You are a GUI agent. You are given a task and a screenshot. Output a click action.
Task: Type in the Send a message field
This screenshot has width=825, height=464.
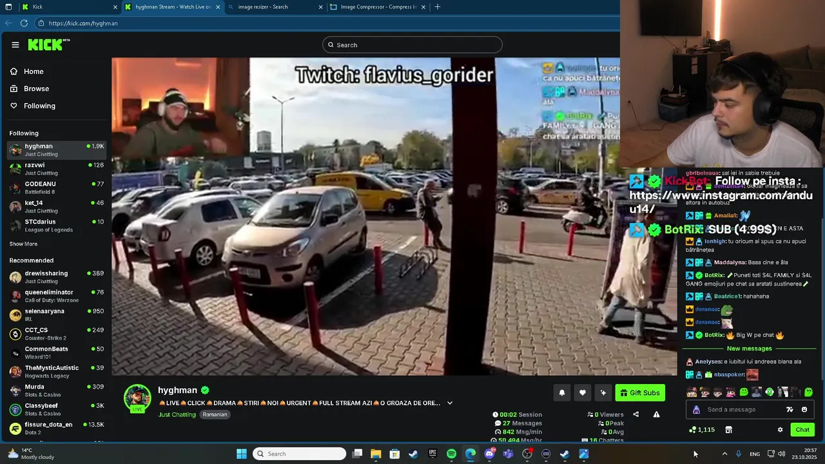coord(741,410)
